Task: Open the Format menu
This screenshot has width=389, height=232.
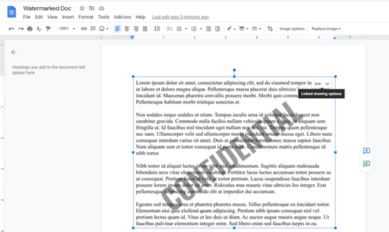Action: point(86,17)
